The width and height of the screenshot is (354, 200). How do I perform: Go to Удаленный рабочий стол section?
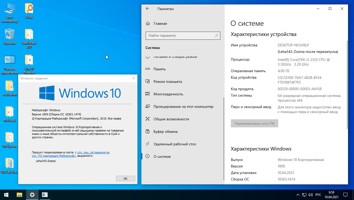point(175,144)
